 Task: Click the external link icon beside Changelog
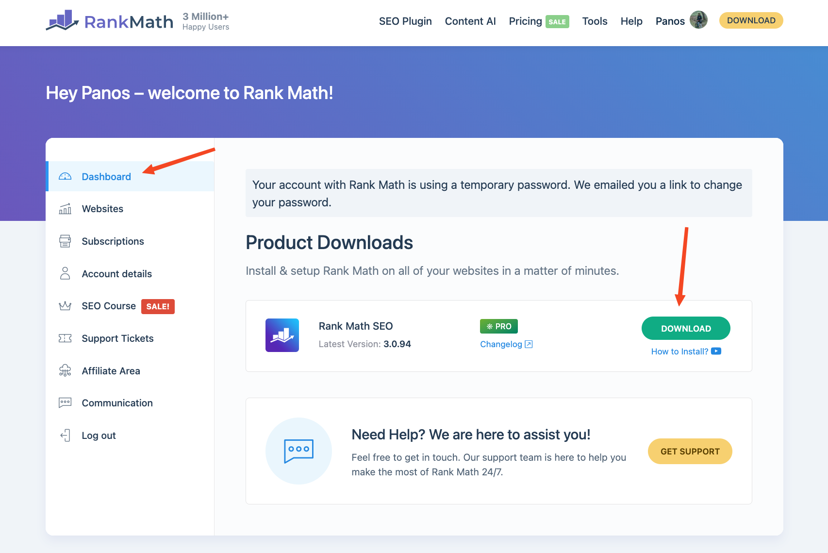pos(529,344)
